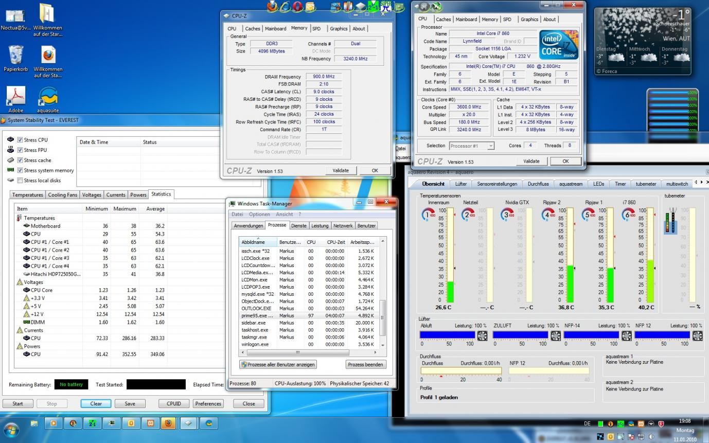This screenshot has width=709, height=443.
Task: Open Noctua desktop icon
Action: coord(15,19)
